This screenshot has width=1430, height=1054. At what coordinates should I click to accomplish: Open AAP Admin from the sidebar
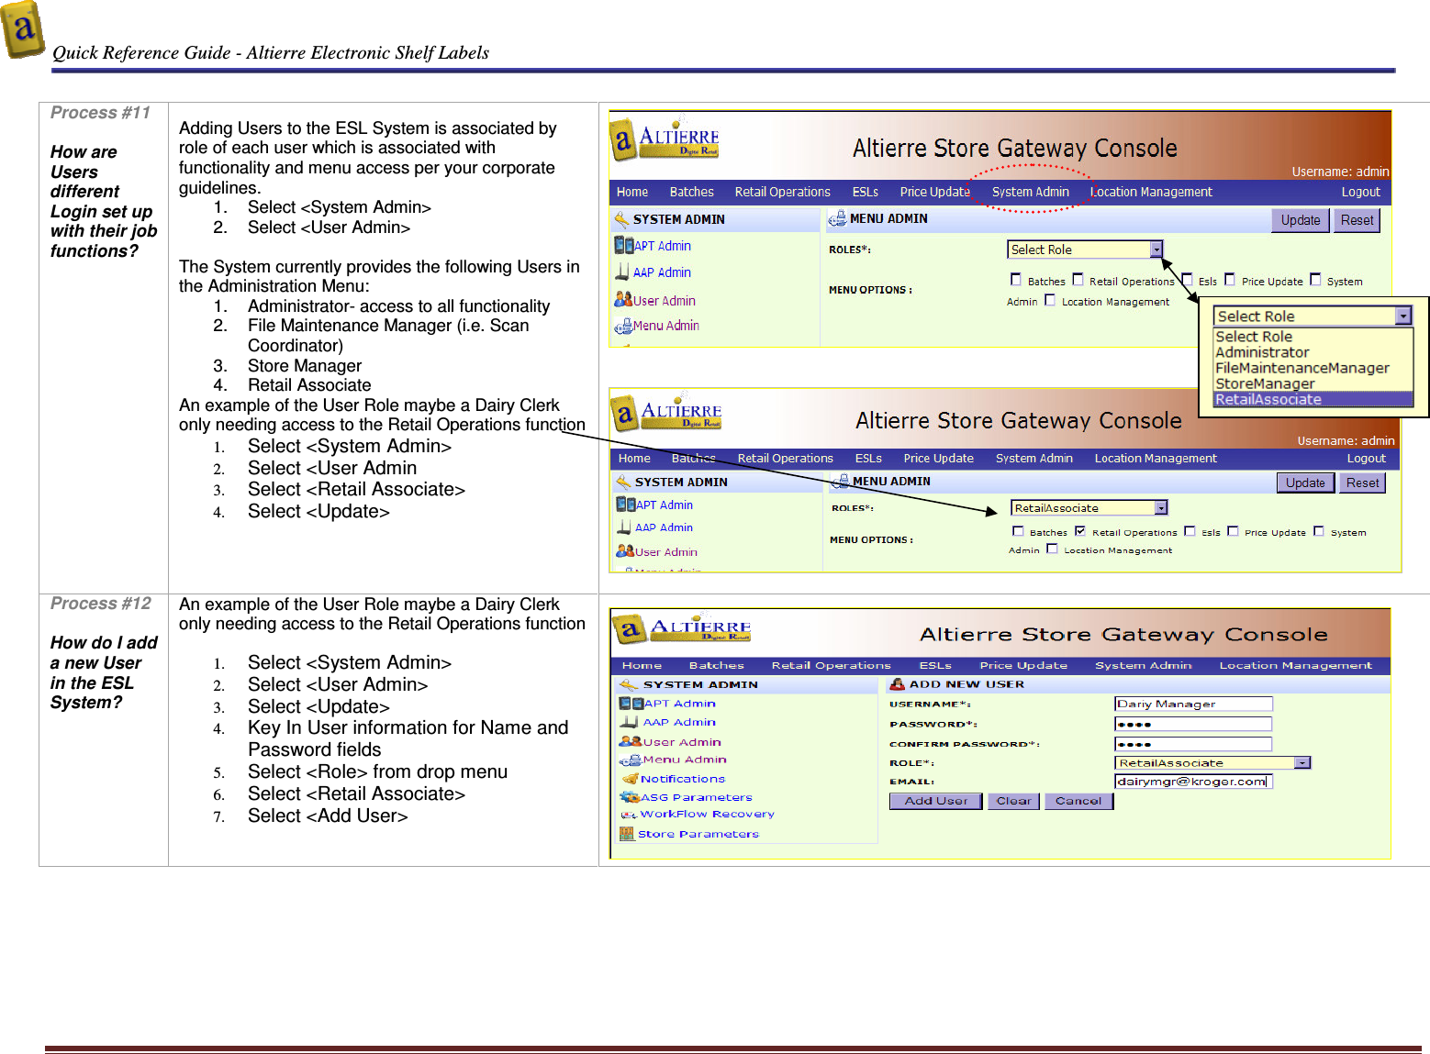[661, 272]
